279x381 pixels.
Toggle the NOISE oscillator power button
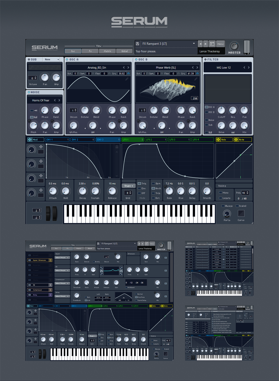(x=29, y=92)
